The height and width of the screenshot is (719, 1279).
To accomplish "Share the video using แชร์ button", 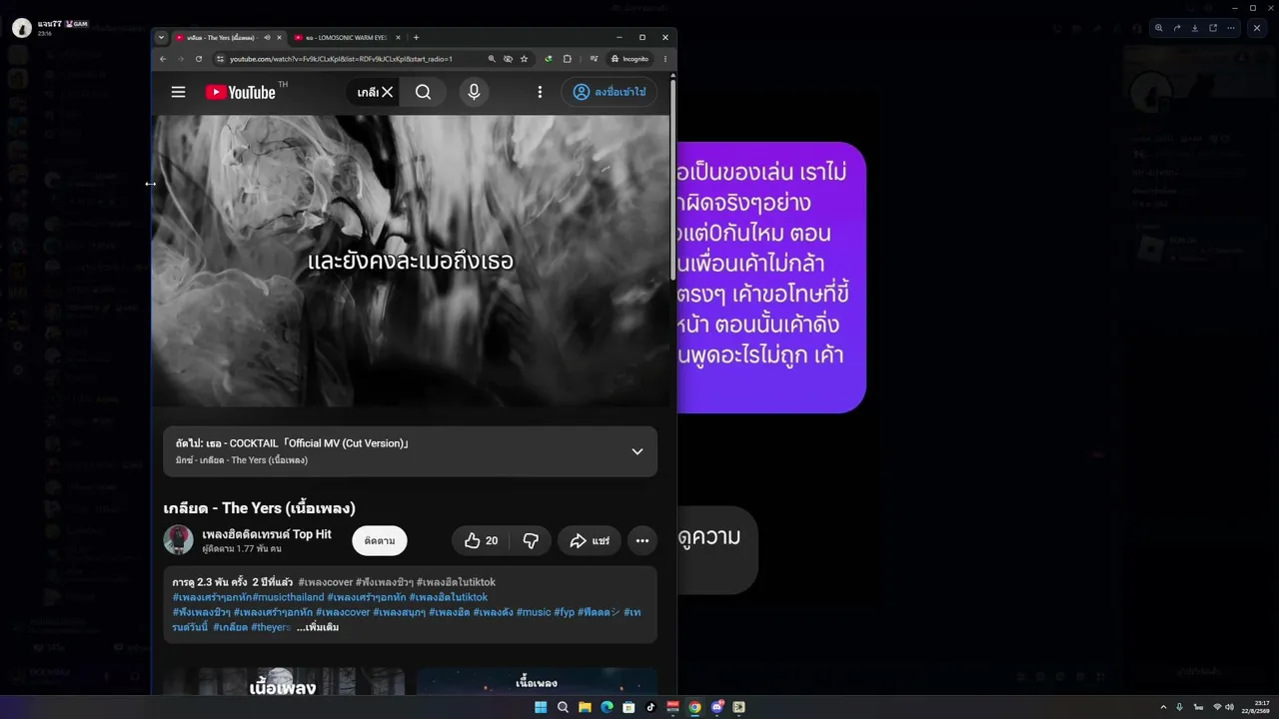I will pos(590,540).
